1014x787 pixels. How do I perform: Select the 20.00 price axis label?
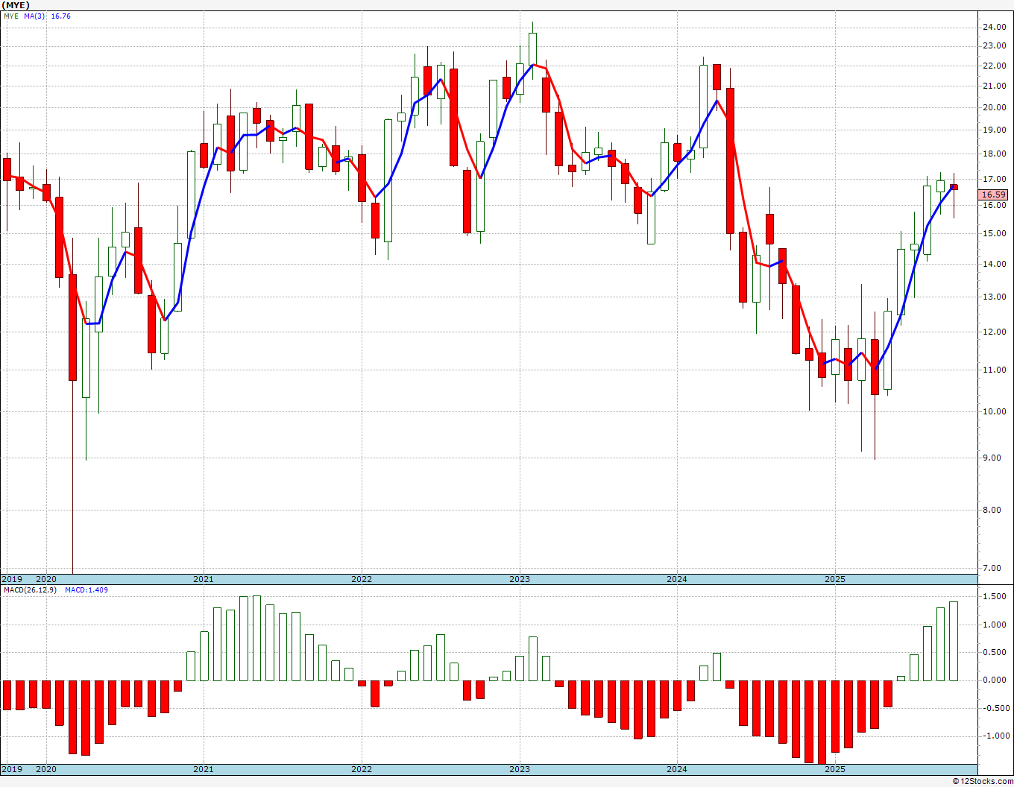click(x=995, y=107)
